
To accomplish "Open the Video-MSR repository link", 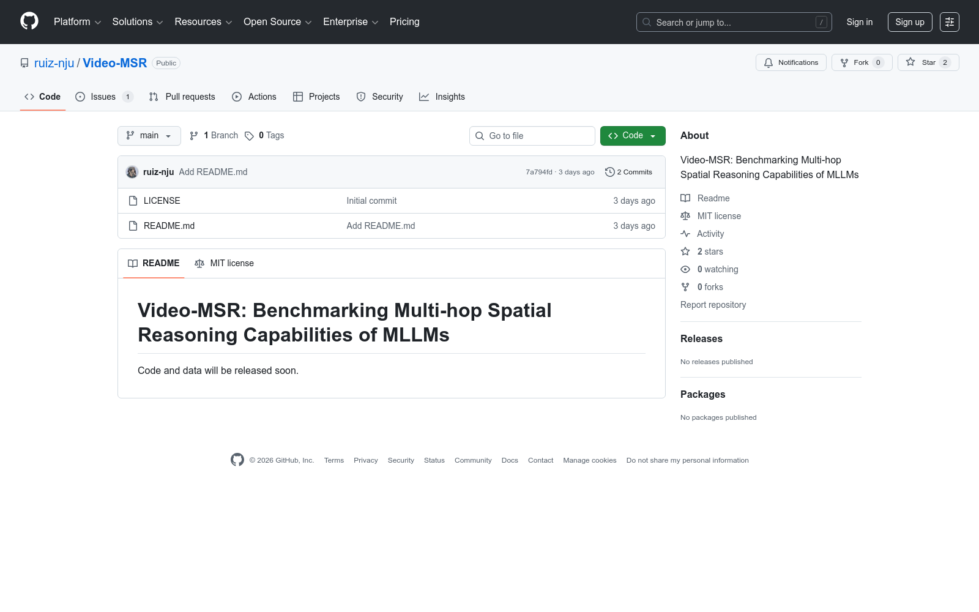I will tap(114, 63).
